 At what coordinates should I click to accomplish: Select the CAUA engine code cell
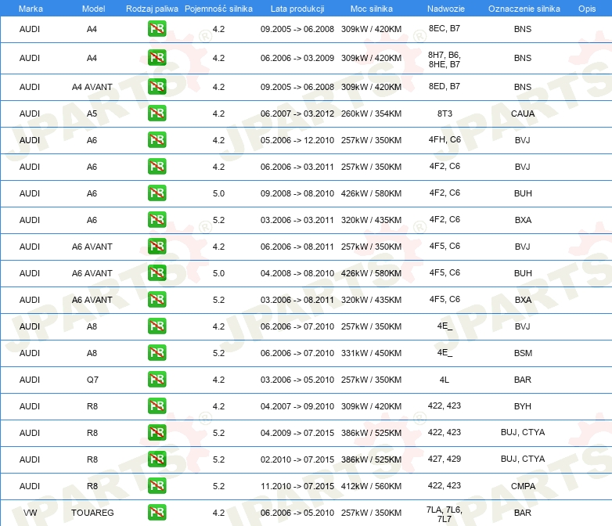(523, 113)
